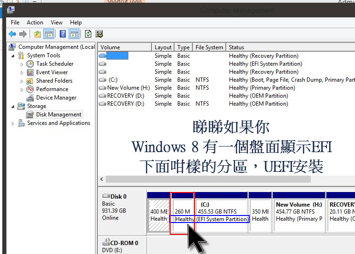Viewport: 355px width, 254px height.
Task: Click the Settings toolbar icon with gear
Action: [99, 34]
